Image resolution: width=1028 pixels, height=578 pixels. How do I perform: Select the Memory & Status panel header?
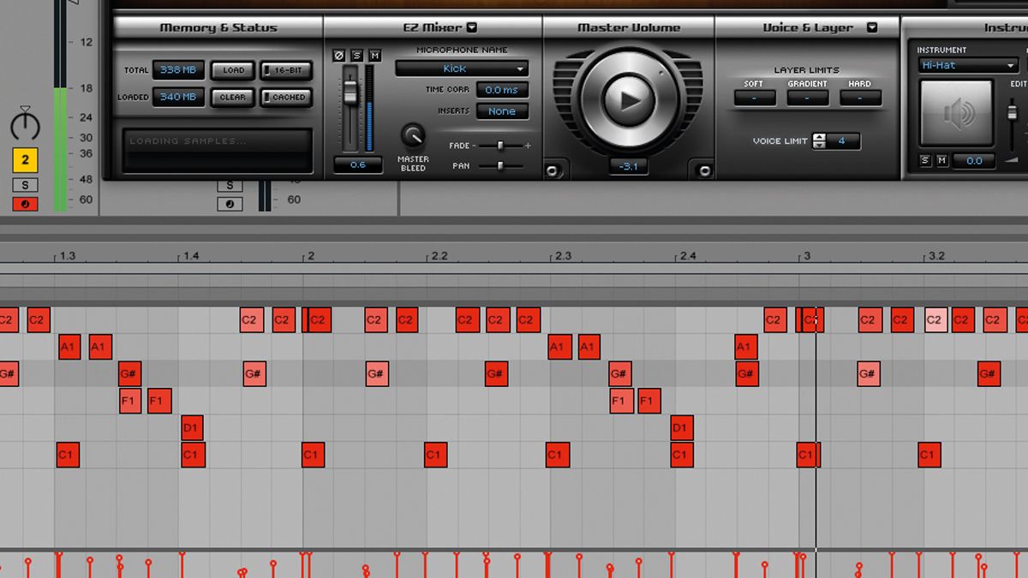(217, 27)
